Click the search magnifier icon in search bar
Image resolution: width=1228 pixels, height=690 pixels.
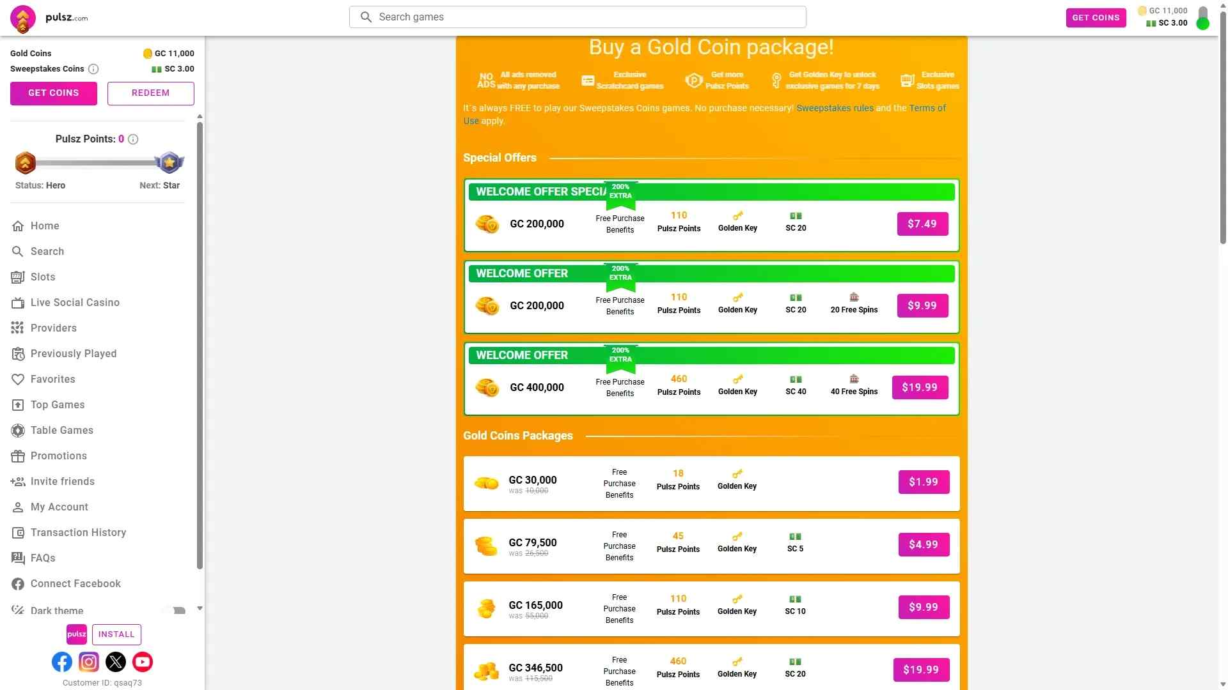coord(366,17)
